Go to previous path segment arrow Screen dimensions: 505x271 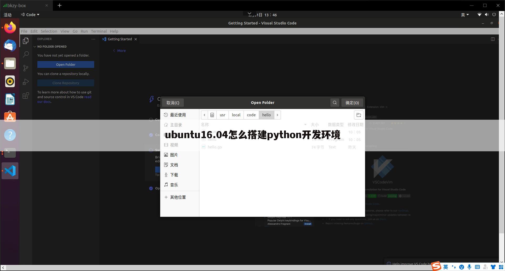point(204,115)
